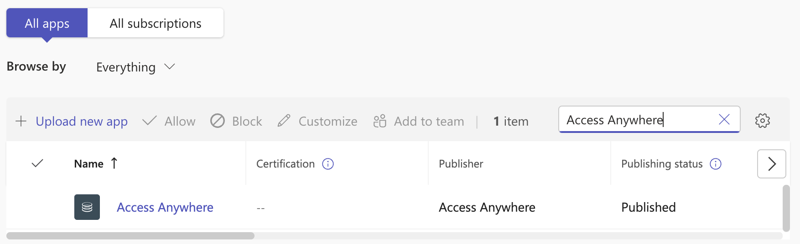Toggle the select-all checkmark in header
The width and height of the screenshot is (800, 244).
click(37, 163)
